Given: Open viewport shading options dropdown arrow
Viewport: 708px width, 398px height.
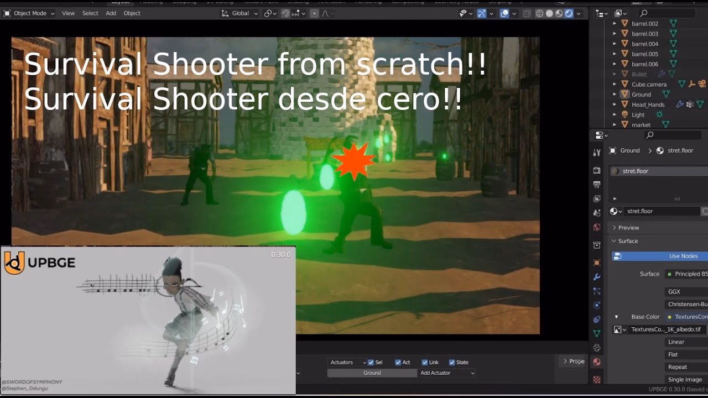Looking at the screenshot, I should point(579,13).
